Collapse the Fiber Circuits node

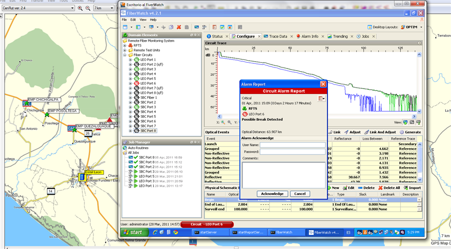point(125,55)
